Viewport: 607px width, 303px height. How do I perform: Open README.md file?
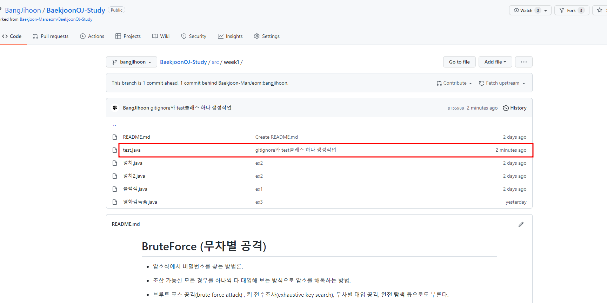pos(136,137)
